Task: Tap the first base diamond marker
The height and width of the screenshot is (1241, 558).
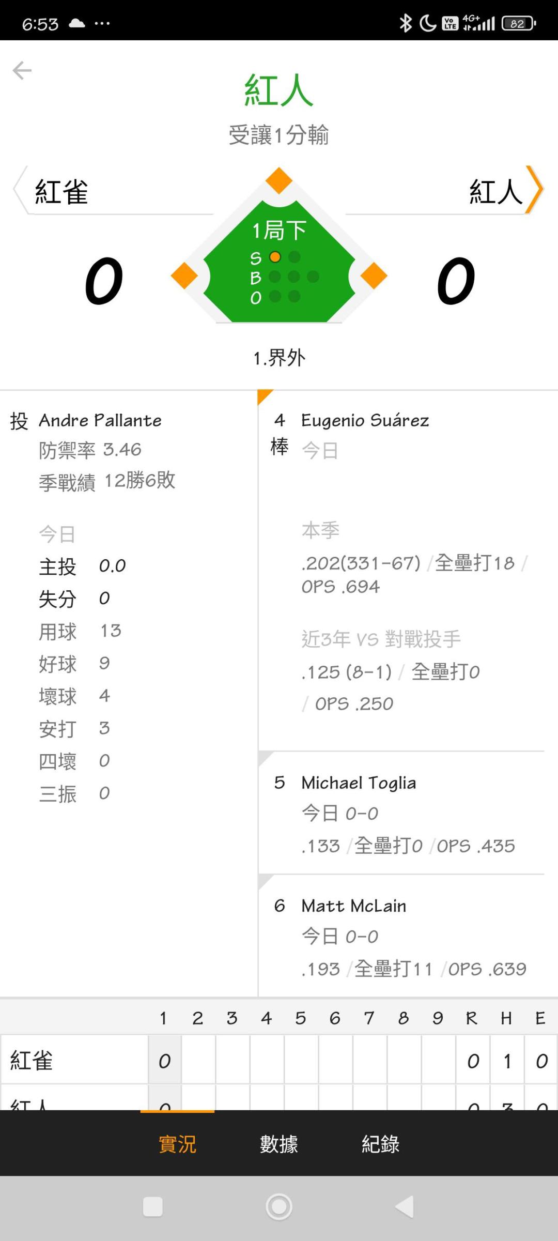Action: click(x=374, y=275)
